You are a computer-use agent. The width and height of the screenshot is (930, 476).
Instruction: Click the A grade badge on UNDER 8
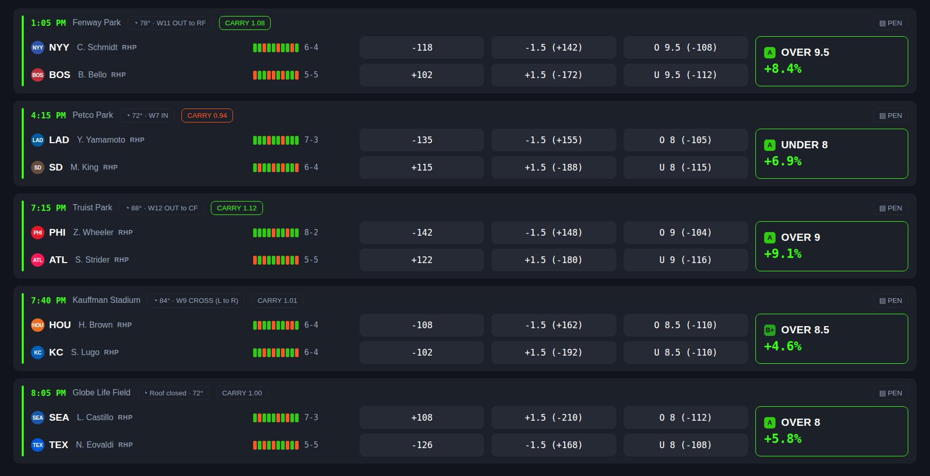[770, 145]
